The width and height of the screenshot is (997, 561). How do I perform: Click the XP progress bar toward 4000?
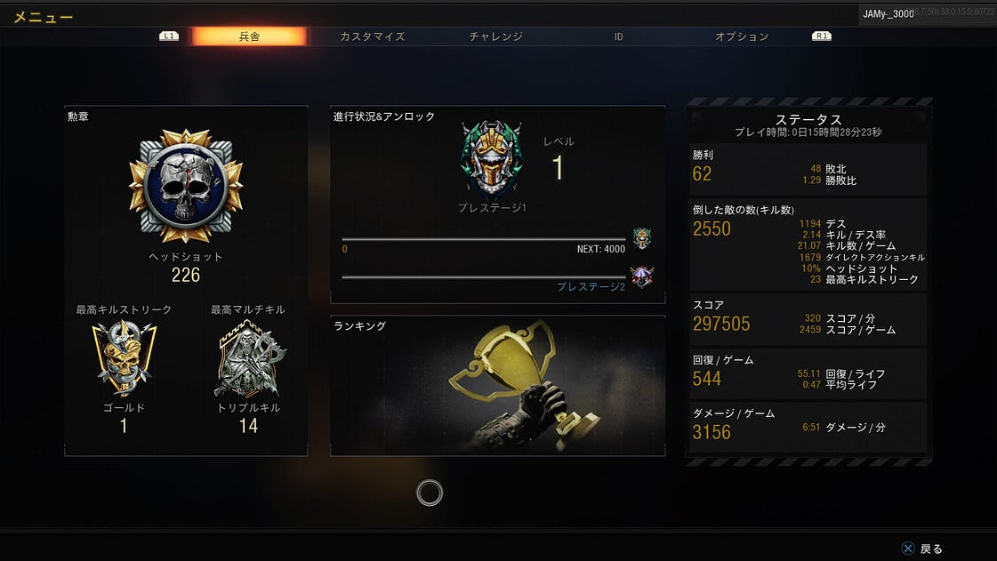pyautogui.click(x=484, y=239)
